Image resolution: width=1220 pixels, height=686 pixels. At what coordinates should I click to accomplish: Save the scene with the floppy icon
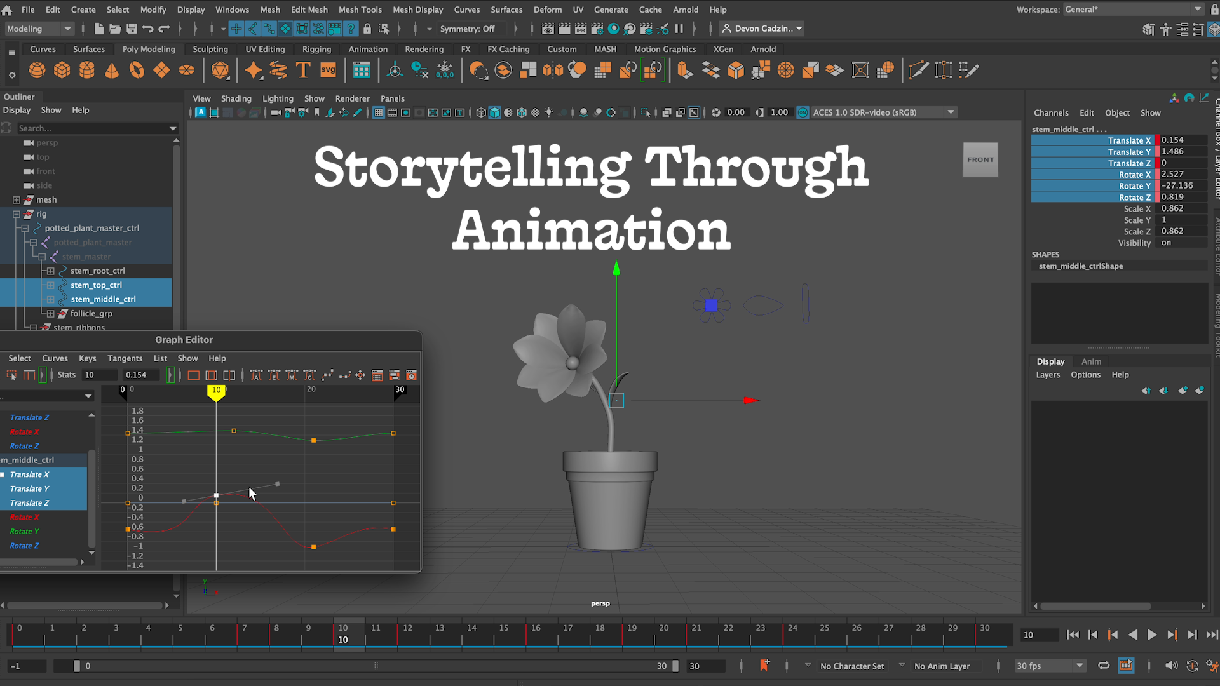pyautogui.click(x=132, y=29)
